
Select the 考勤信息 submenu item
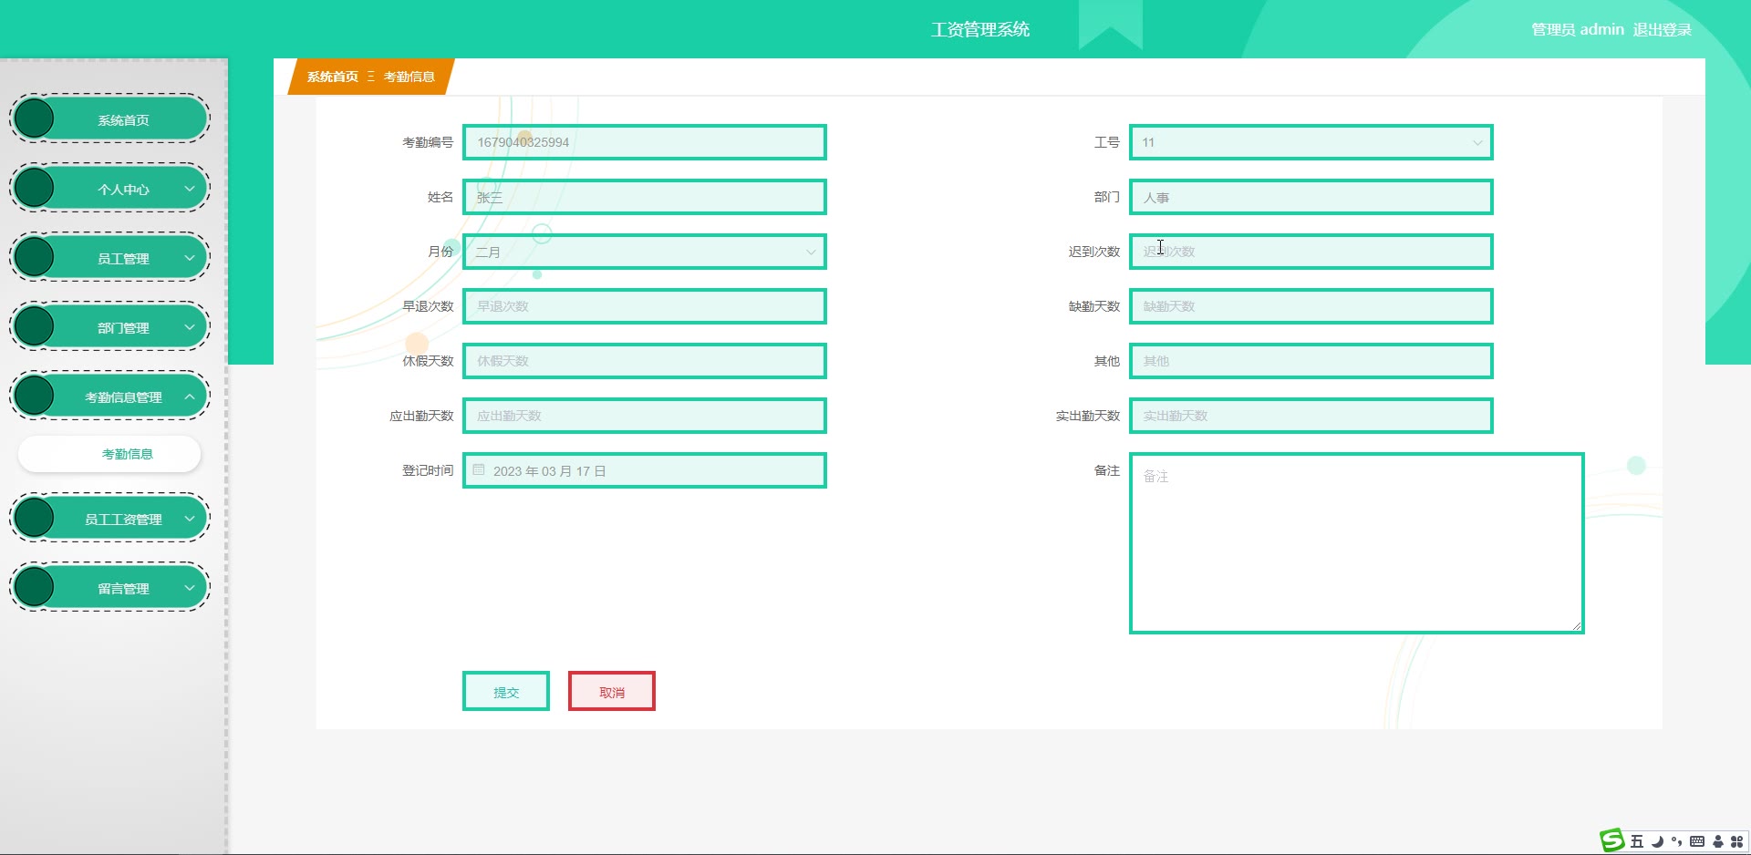point(109,454)
